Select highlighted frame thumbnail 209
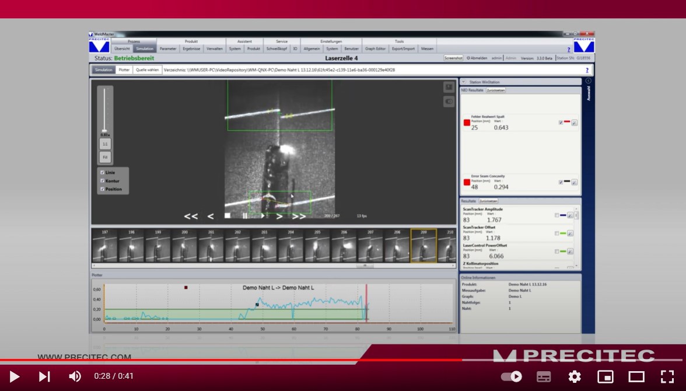Image resolution: width=686 pixels, height=391 pixels. coord(423,246)
